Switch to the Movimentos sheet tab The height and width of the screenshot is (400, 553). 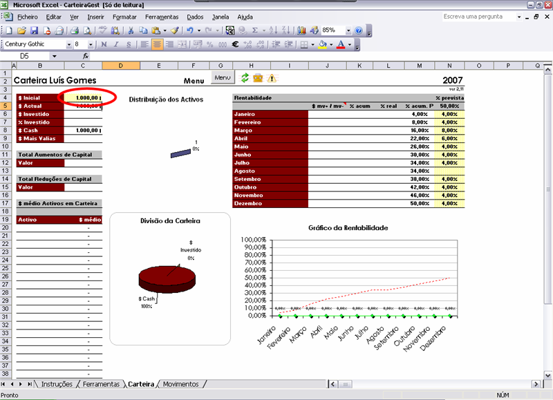[181, 384]
